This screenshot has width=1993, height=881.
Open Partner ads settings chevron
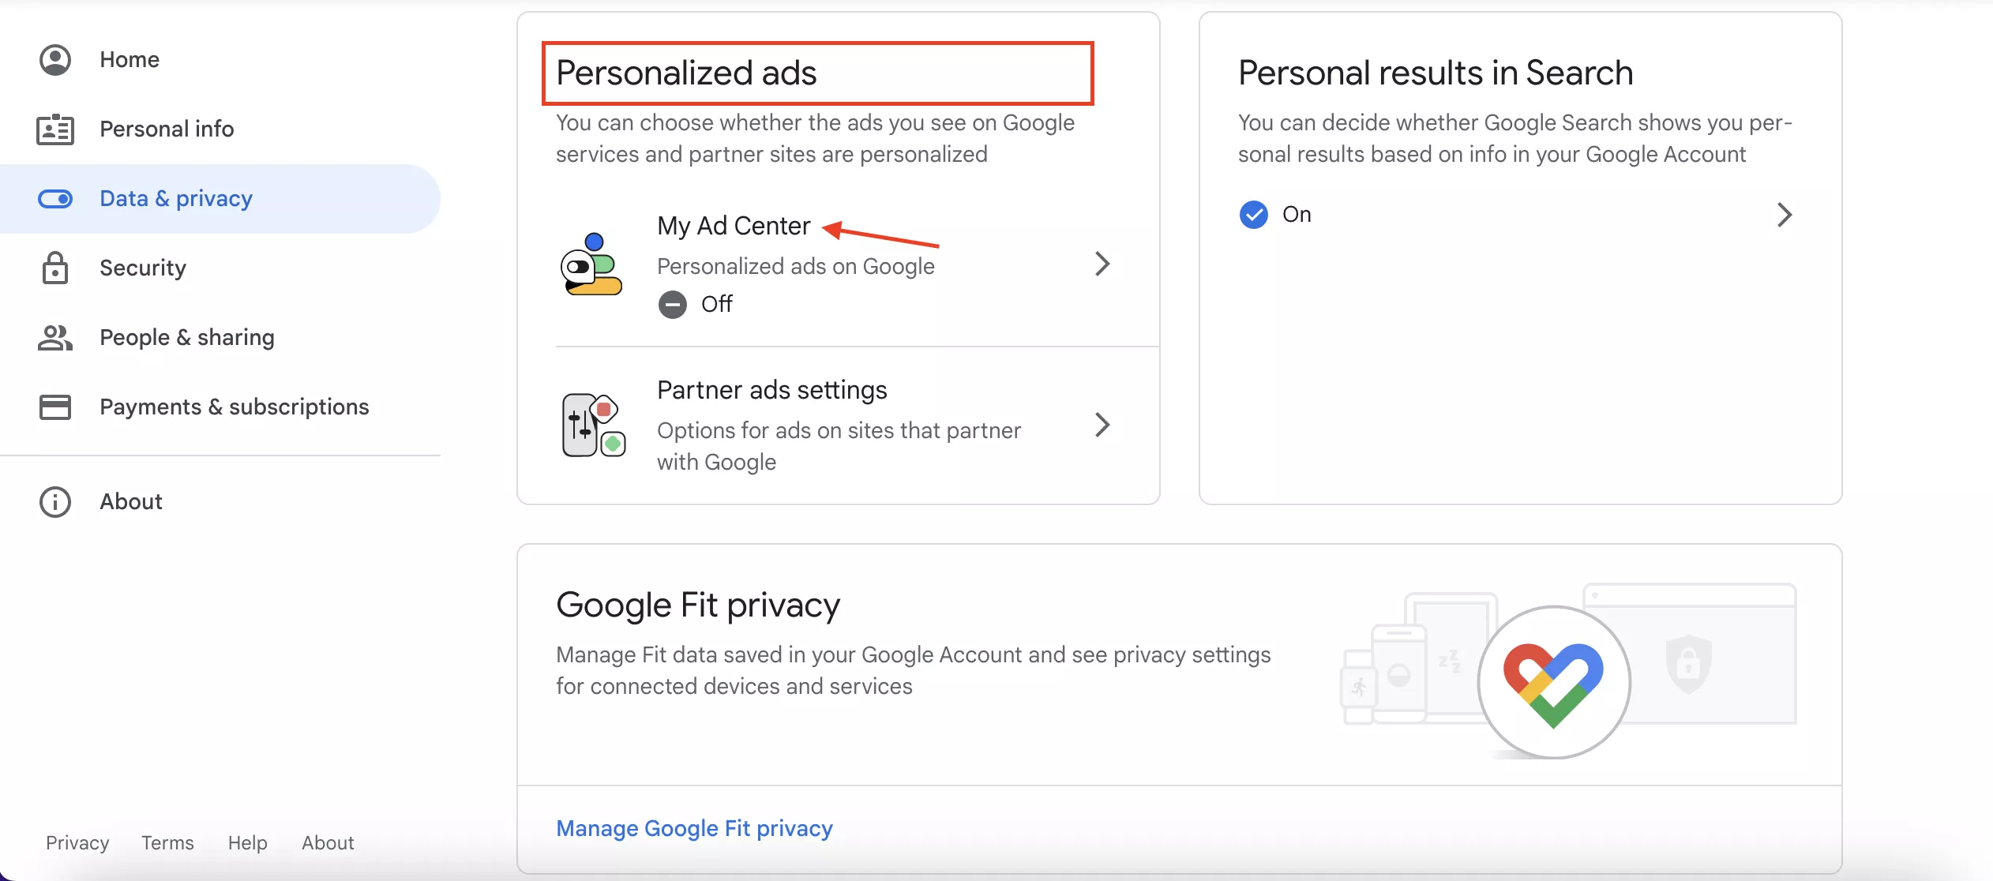tap(1102, 425)
